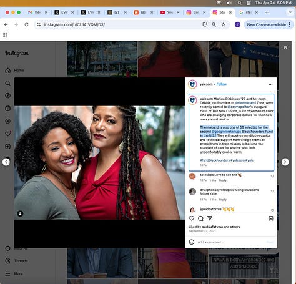Open tatesbox commenter profile
The width and height of the screenshot is (296, 284).
[207, 175]
